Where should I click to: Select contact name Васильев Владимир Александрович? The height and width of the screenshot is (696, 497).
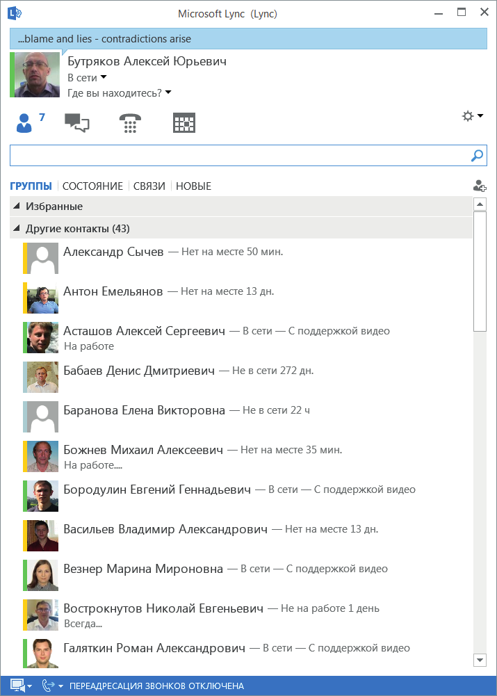click(165, 529)
